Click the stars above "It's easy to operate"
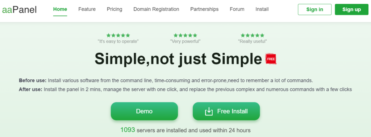The height and width of the screenshot is (137, 371). (118, 35)
